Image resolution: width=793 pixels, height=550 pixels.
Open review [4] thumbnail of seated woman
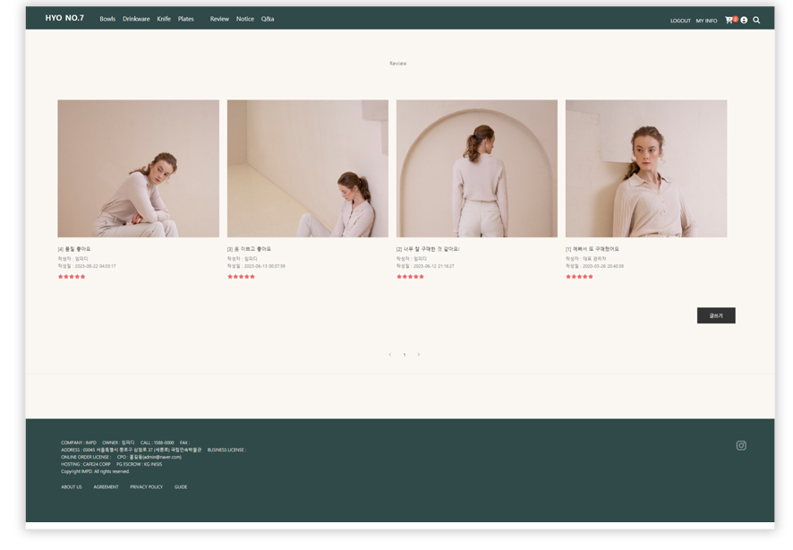click(x=138, y=168)
